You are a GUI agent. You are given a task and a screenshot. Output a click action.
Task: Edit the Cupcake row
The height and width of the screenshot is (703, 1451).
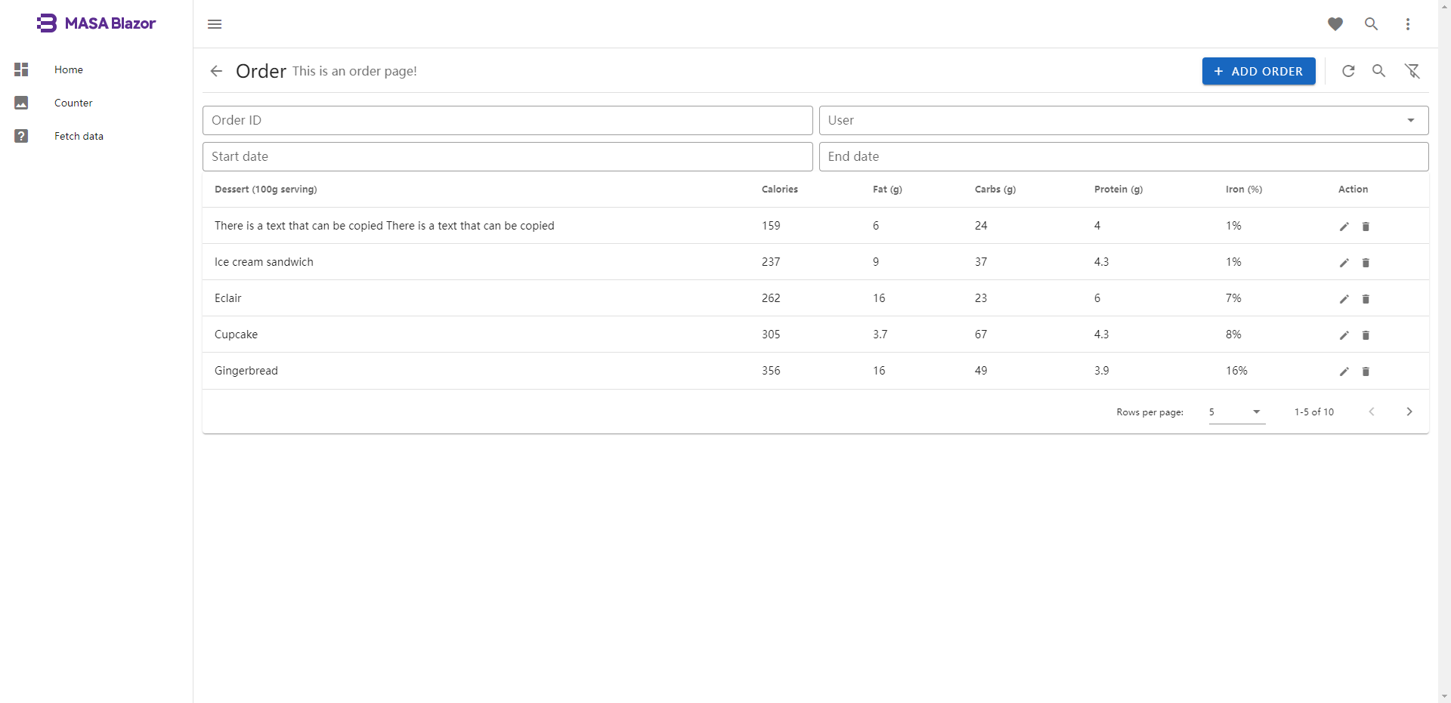(x=1344, y=335)
